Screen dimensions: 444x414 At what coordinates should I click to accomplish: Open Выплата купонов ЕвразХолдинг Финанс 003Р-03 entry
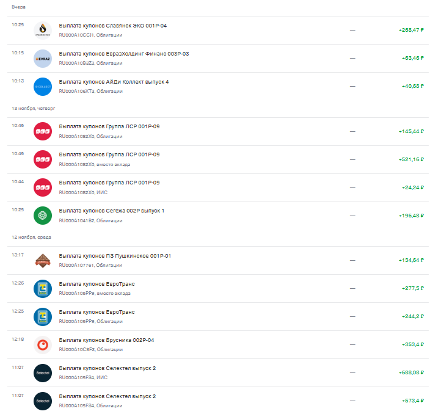pyautogui.click(x=124, y=54)
